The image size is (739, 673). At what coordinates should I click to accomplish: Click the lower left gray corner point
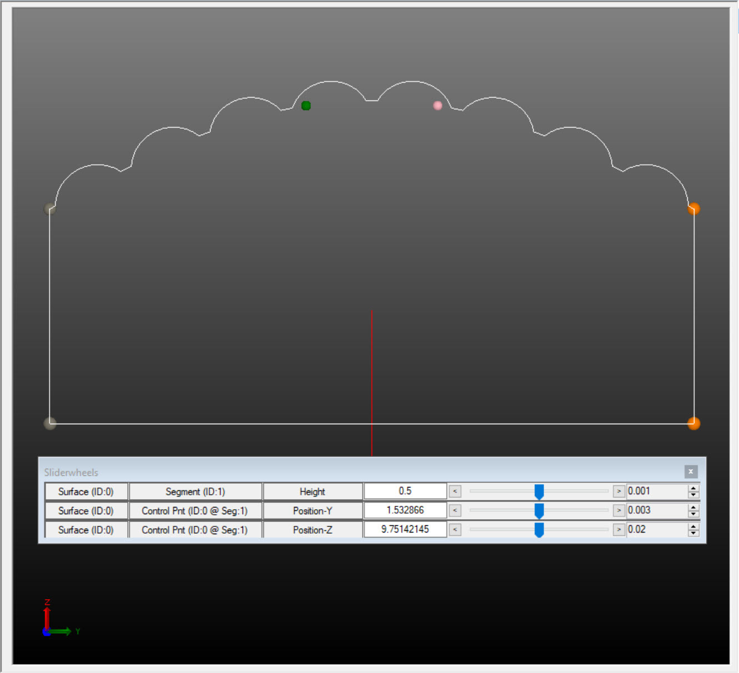(50, 423)
